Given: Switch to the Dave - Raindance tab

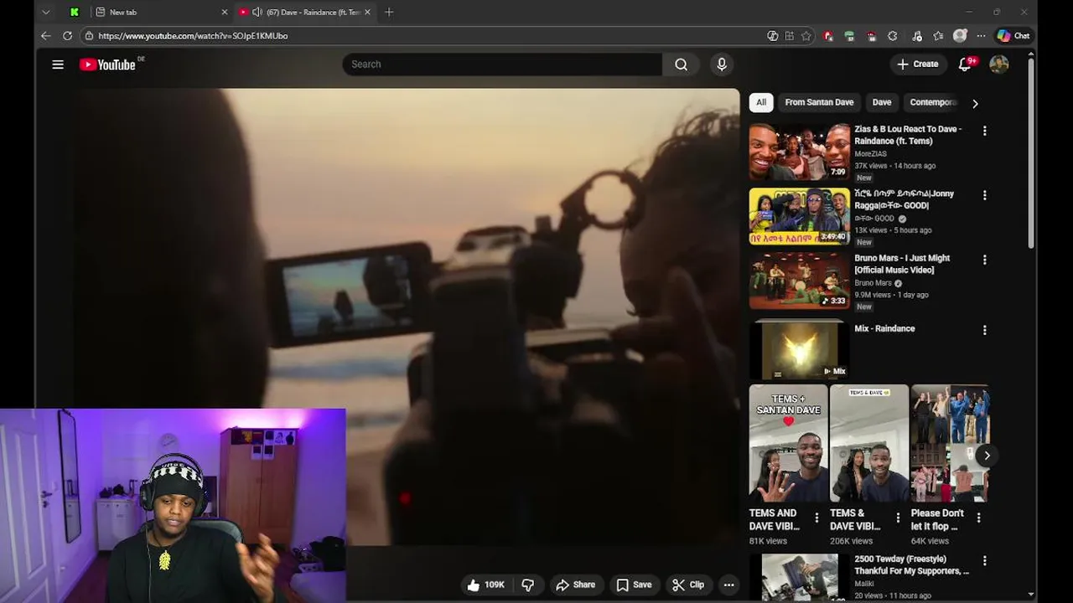Looking at the screenshot, I should [x=304, y=13].
